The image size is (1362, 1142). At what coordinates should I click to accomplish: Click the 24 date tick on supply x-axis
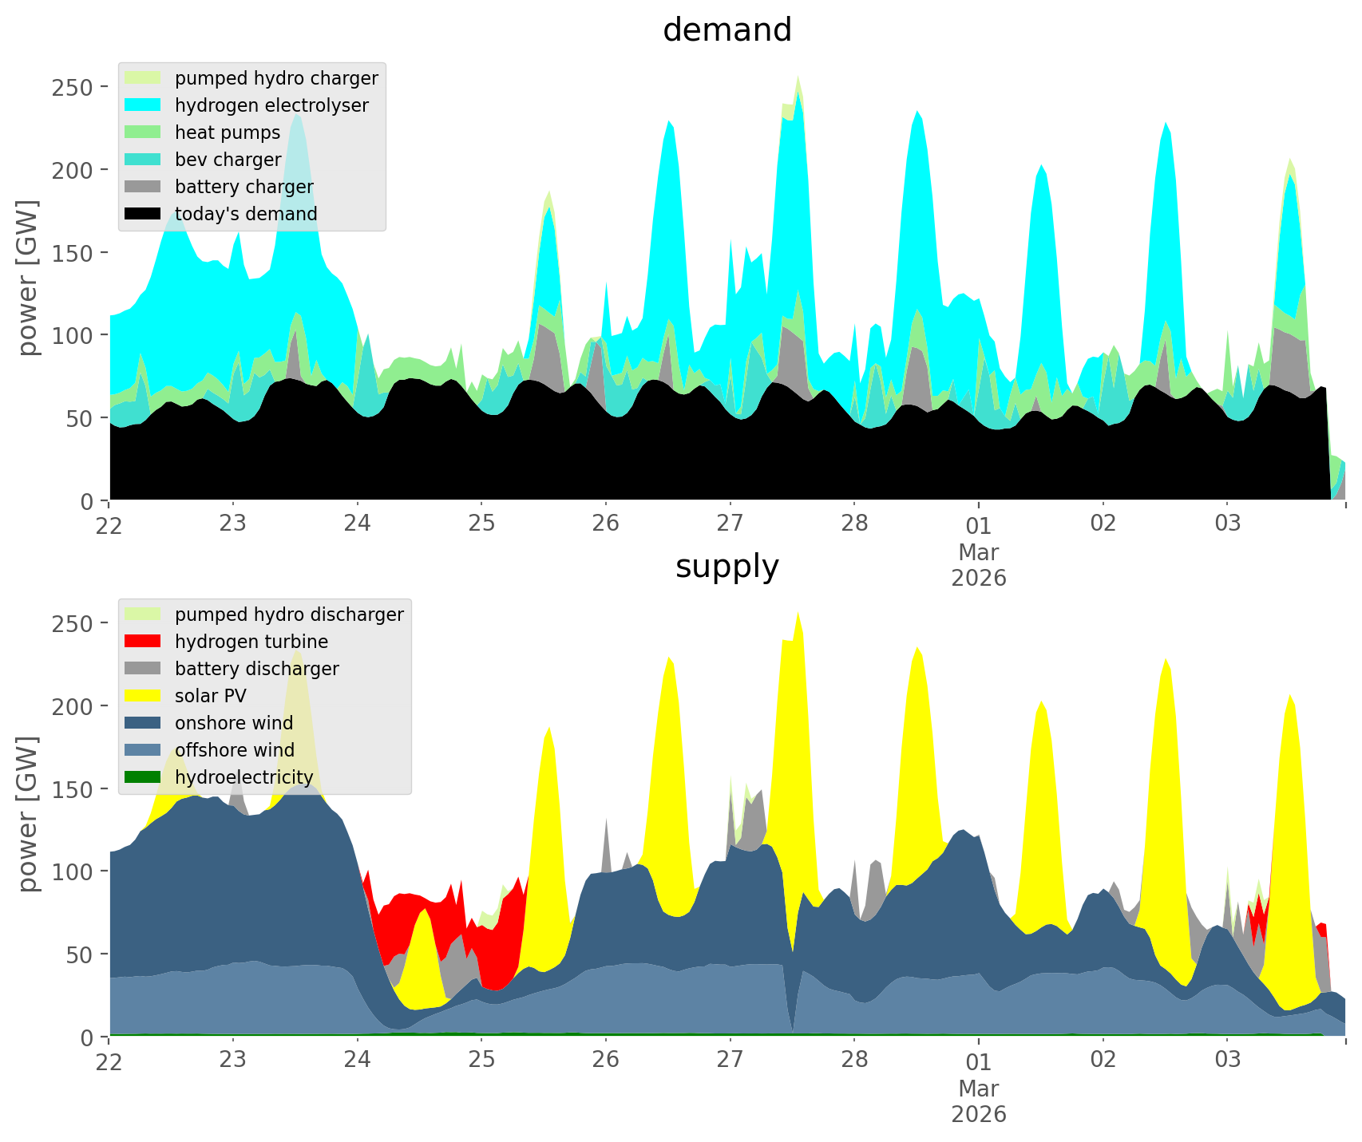pyautogui.click(x=358, y=1061)
